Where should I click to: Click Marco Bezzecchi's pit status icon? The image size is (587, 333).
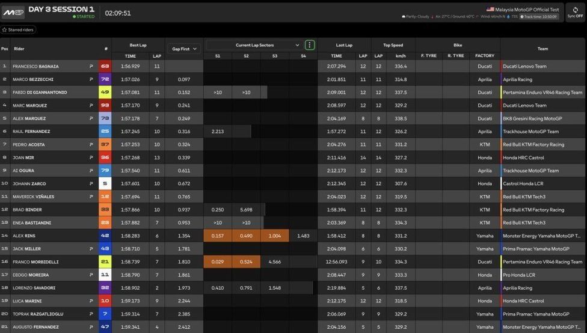91,79
